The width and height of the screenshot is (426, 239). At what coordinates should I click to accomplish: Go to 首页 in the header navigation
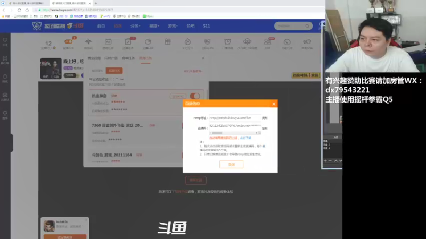[101, 26]
